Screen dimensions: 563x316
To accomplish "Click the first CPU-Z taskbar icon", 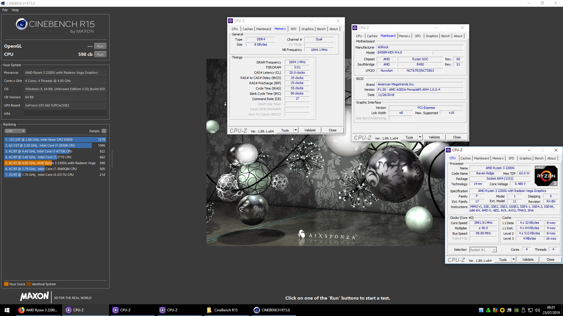I will (85, 310).
